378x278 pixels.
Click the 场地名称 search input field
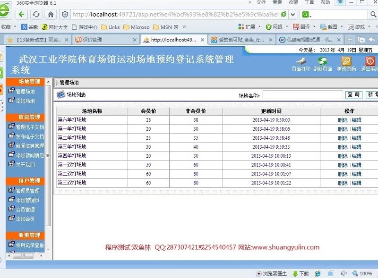pyautogui.click(x=302, y=95)
